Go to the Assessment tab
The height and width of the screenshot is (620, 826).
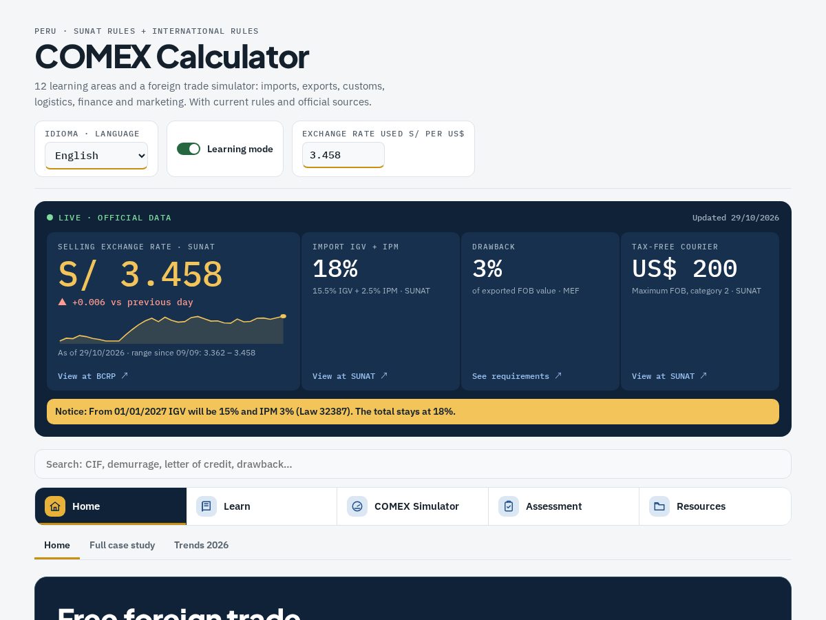click(564, 506)
